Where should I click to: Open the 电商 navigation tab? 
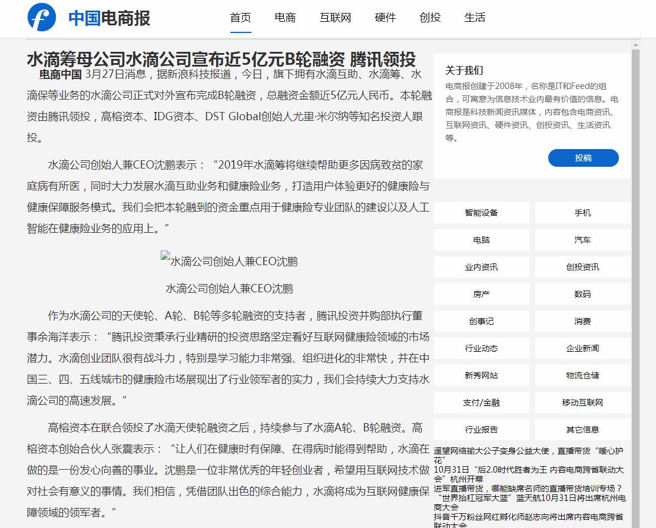click(x=286, y=18)
